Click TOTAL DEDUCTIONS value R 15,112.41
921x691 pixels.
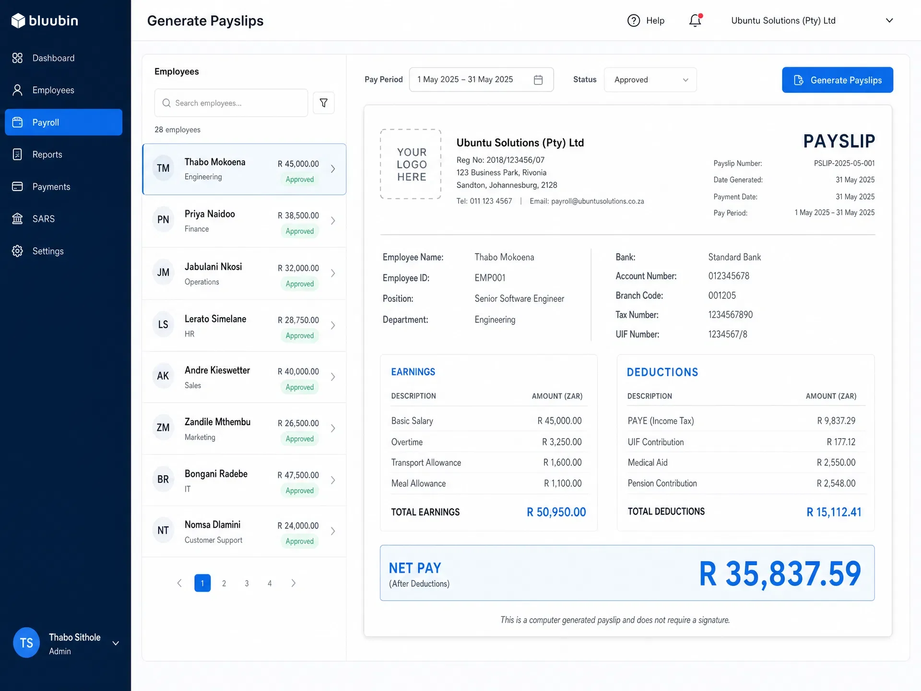[834, 512]
